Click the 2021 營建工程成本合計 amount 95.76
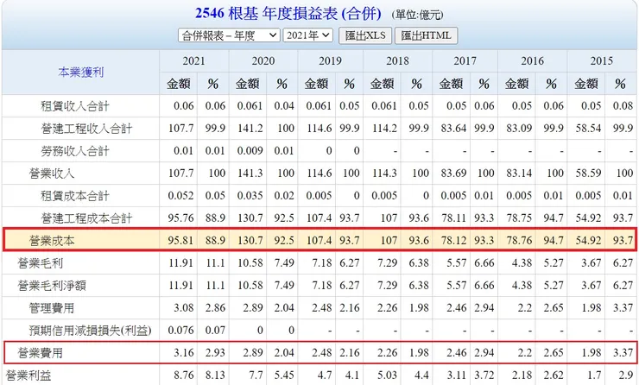Screen dimensions: 639x385 [x=180, y=218]
